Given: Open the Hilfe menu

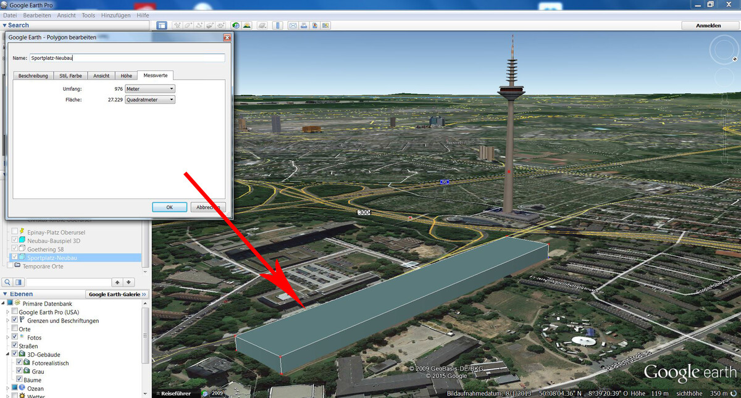Looking at the screenshot, I should 143,15.
